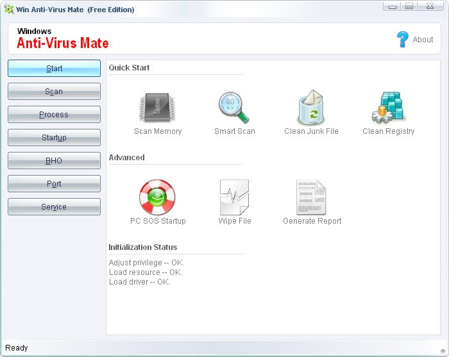
Task: Open Clean Junk File trash icon
Action: (311, 107)
